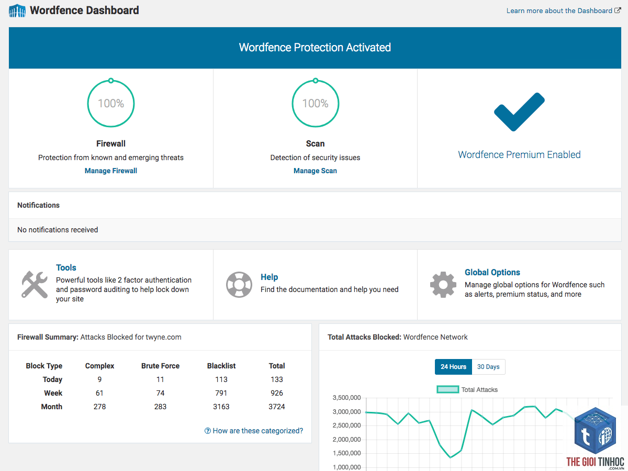Open the Help heading link

point(270,277)
